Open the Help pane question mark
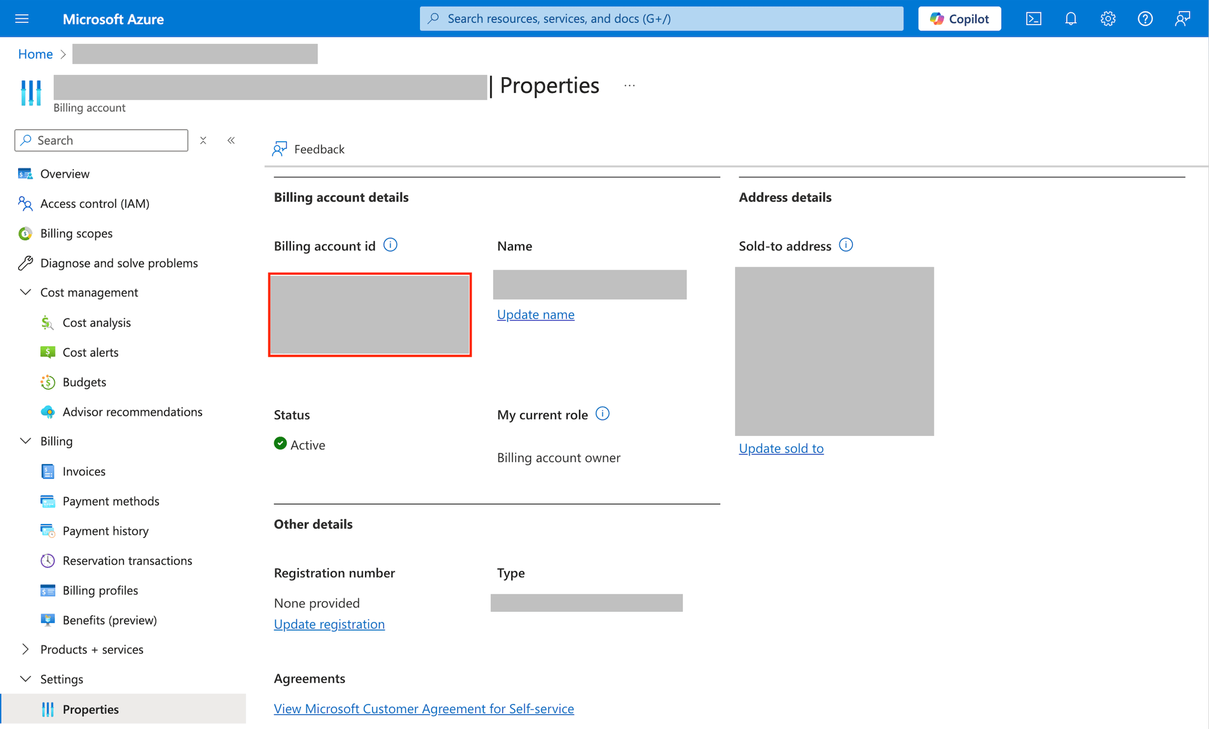 tap(1145, 18)
